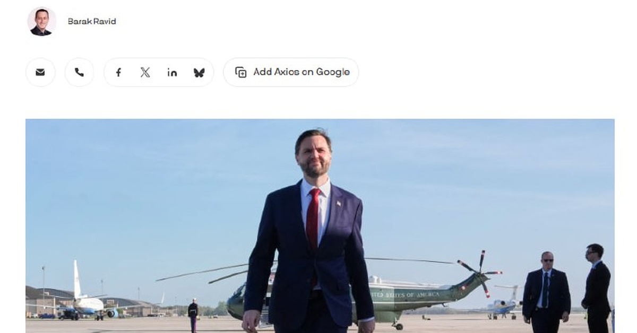Click the small jet behind the agents

504,303
